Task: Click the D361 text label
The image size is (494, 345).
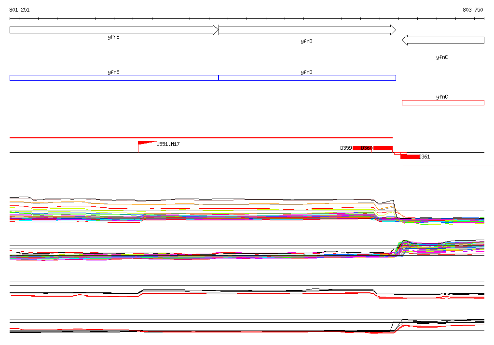Action: click(x=425, y=157)
